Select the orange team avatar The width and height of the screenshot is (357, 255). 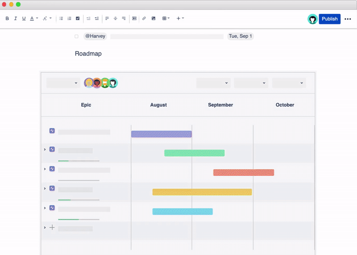tap(97, 83)
